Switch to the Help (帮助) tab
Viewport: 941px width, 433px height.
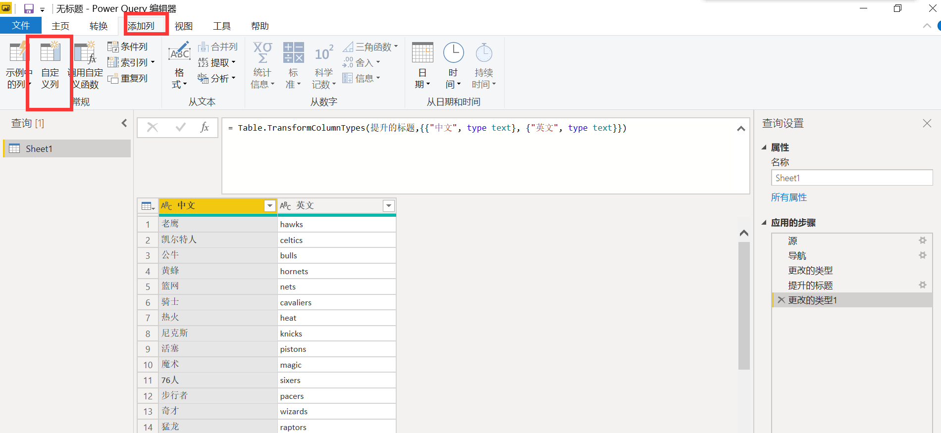(x=260, y=26)
